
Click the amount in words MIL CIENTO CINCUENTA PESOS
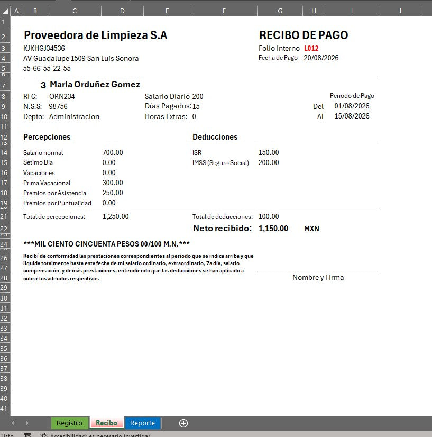(x=106, y=244)
